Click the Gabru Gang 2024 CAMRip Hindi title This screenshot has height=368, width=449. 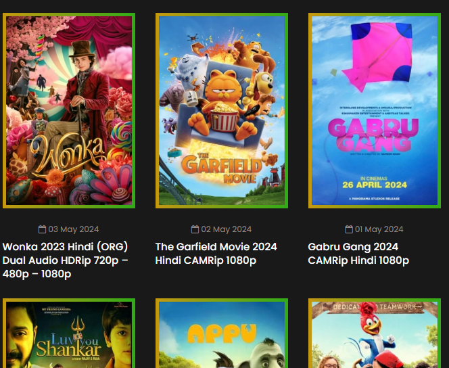(358, 254)
